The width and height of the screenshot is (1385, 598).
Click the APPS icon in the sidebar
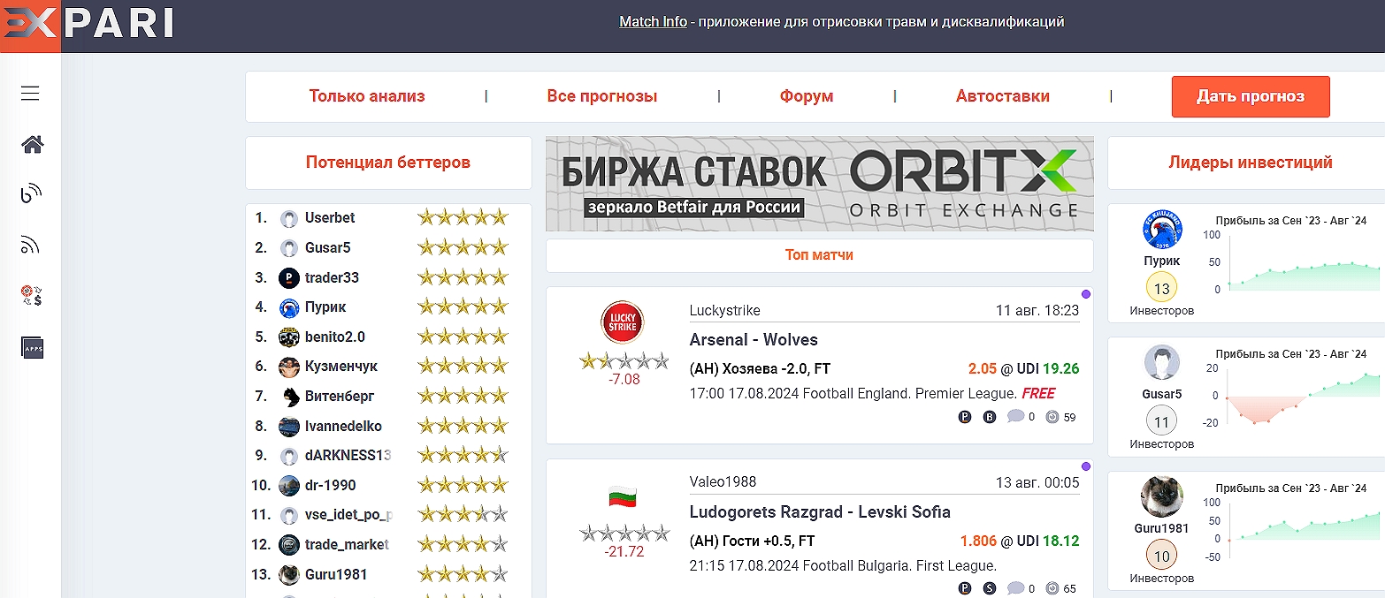(33, 348)
